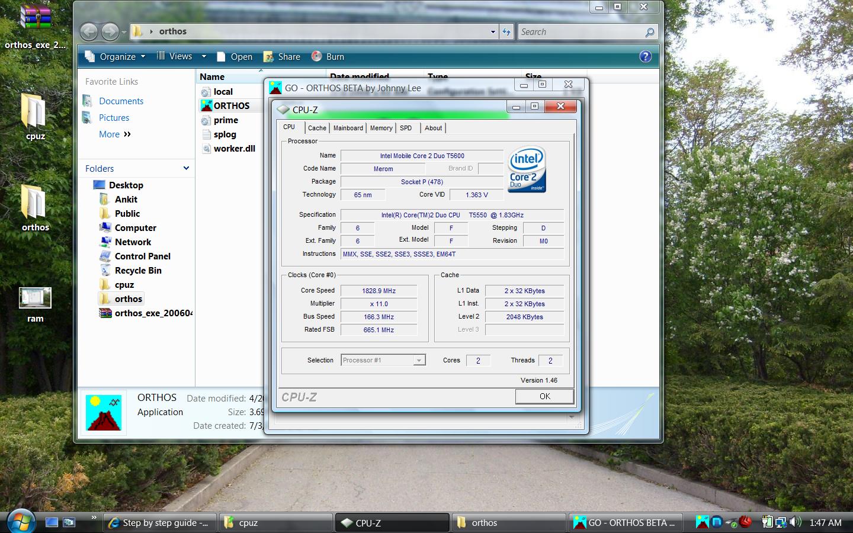Image resolution: width=853 pixels, height=533 pixels.
Task: Click Show Desktop in the Quick Launch bar
Action: pos(52,522)
